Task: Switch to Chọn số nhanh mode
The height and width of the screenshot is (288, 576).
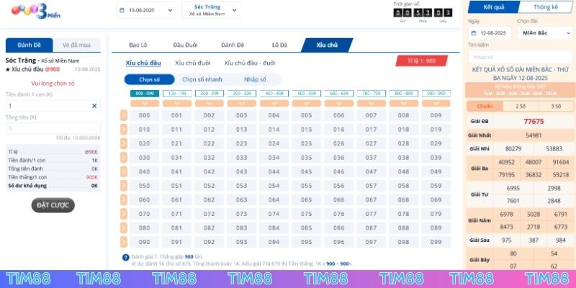Action: 202,79
